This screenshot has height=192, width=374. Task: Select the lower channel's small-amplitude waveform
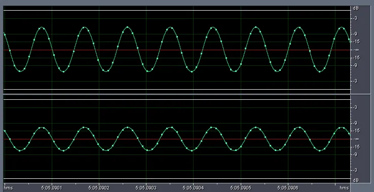pos(177,139)
